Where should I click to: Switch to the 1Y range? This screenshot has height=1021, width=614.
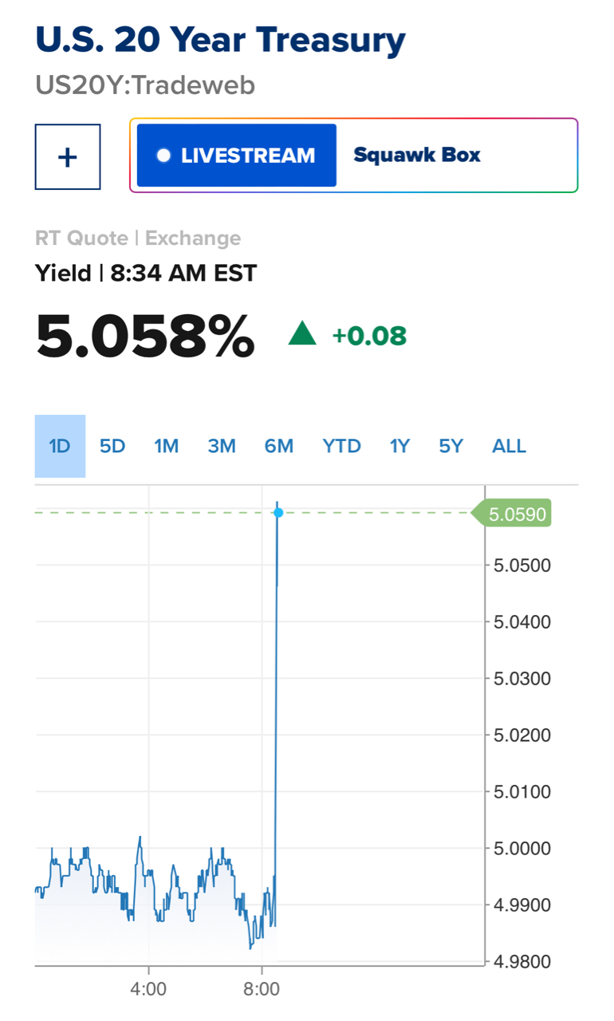click(x=399, y=446)
